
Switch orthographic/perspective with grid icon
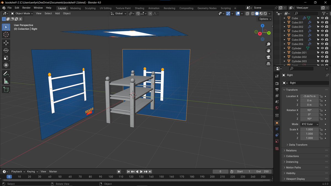(268, 64)
